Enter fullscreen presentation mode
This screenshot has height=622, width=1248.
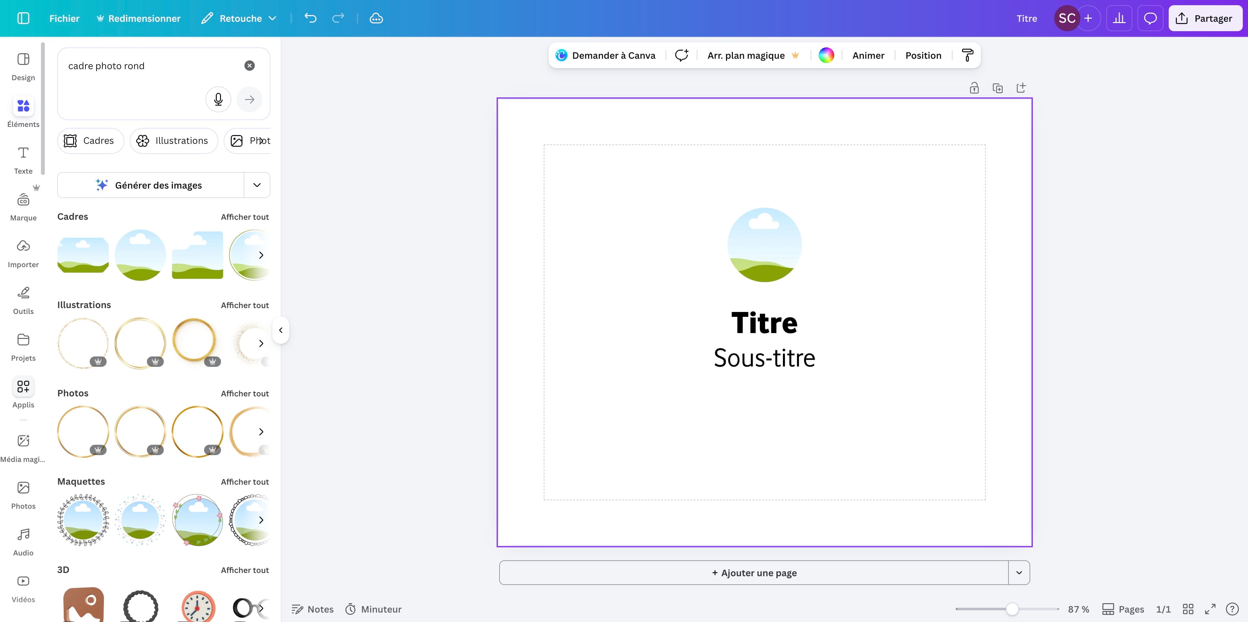click(x=1210, y=609)
